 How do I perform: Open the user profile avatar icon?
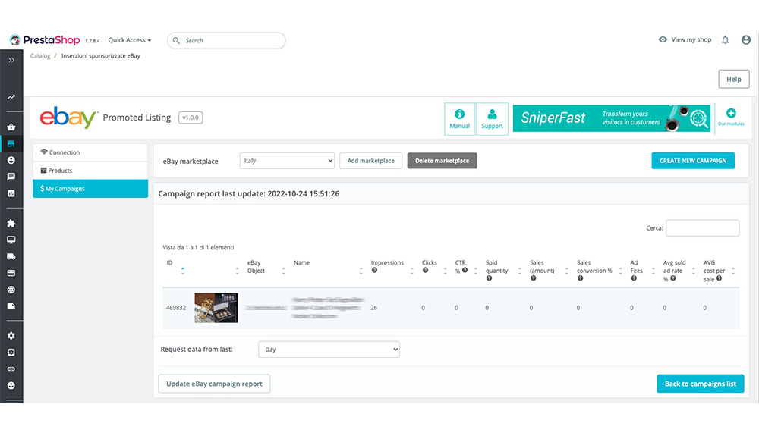pos(746,40)
